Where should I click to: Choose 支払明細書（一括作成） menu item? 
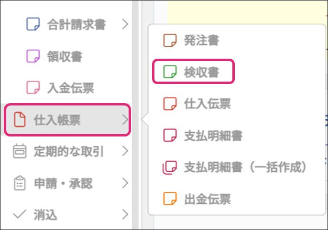click(245, 167)
